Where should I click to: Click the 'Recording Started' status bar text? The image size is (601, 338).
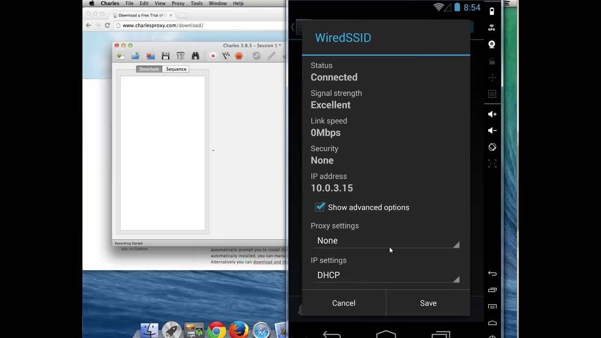click(x=129, y=243)
